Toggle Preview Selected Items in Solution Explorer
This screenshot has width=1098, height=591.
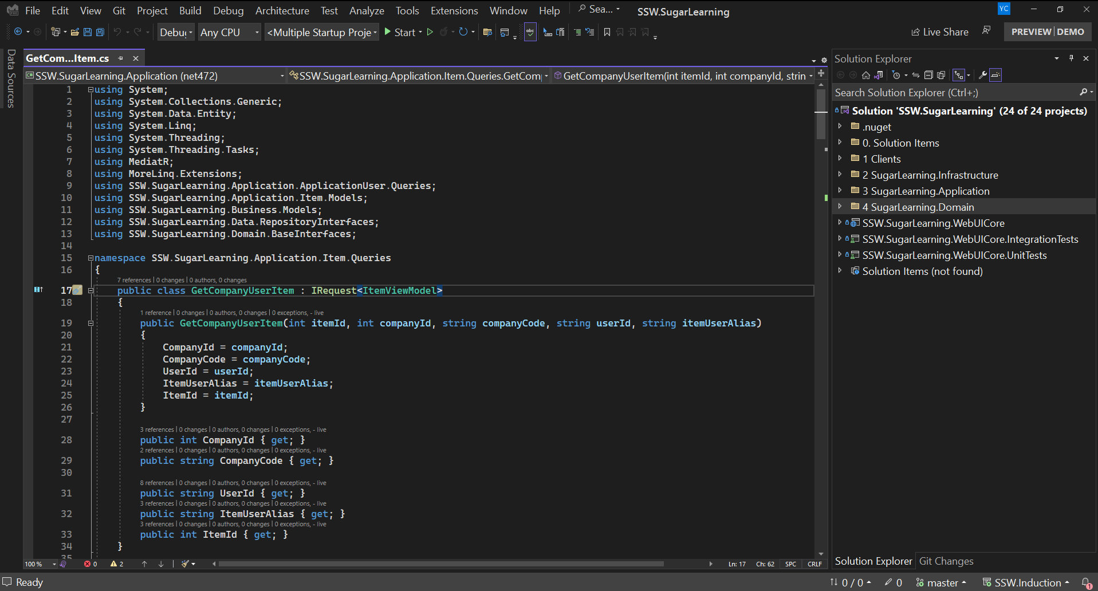995,75
